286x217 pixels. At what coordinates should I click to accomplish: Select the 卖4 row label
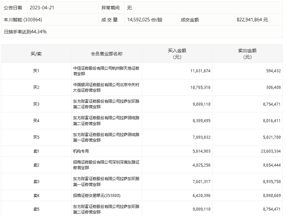pyautogui.click(x=36, y=195)
